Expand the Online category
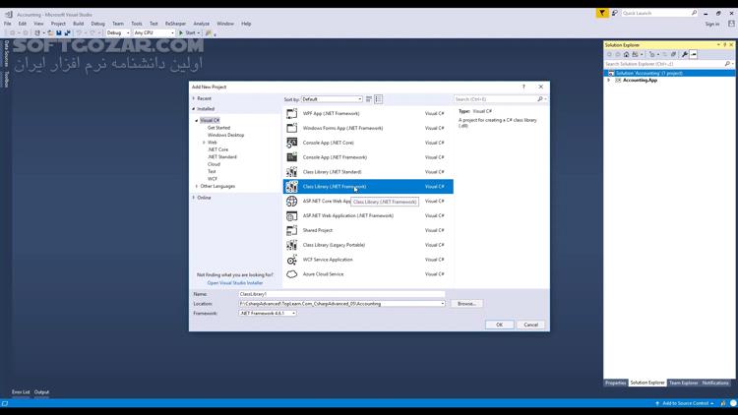Screen dimensions: 738x415 pos(194,198)
